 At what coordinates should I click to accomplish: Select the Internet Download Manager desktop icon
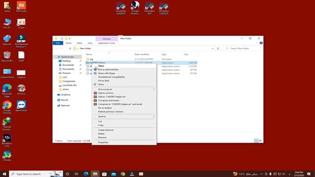[x=7, y=124]
